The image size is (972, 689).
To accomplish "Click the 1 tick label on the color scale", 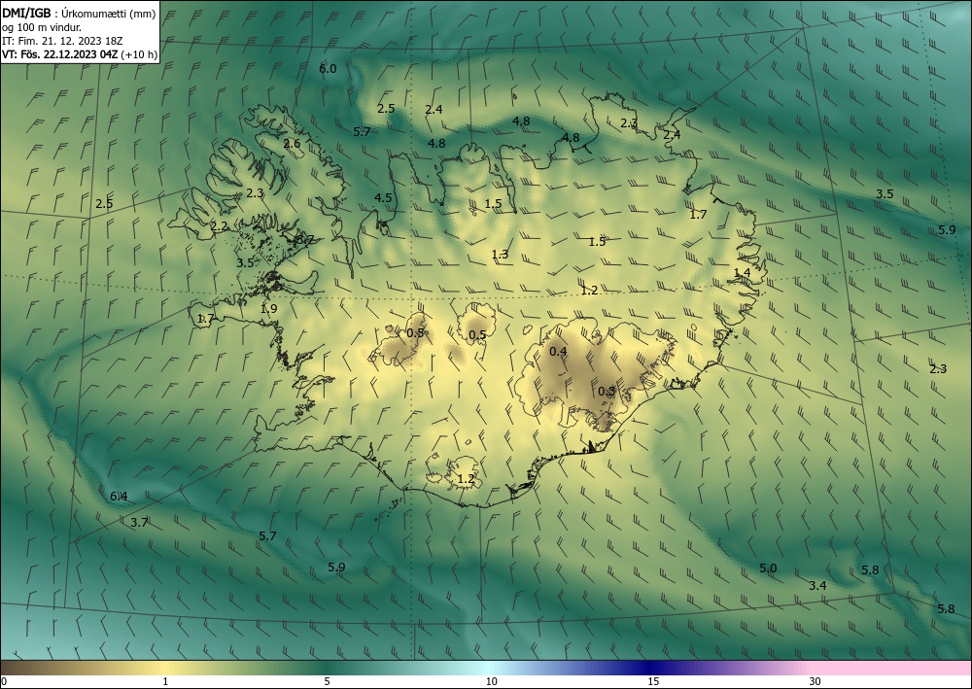I will pos(165,681).
